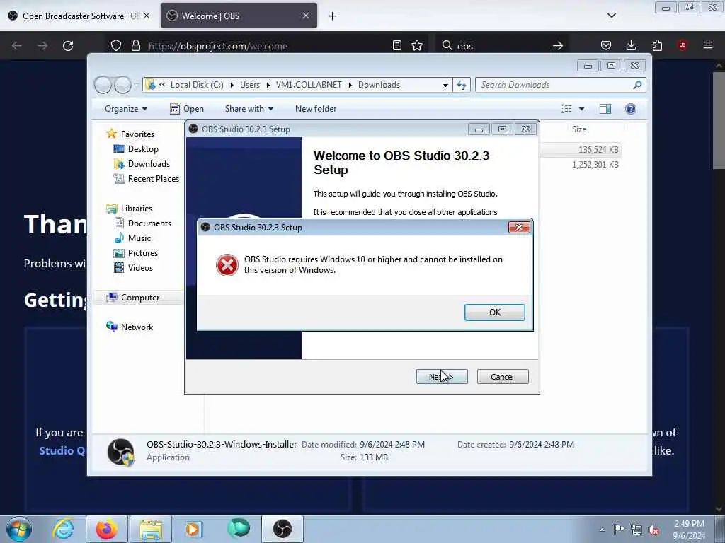Click Users in the breadcrumb path
This screenshot has height=543, width=725.
[x=250, y=85]
